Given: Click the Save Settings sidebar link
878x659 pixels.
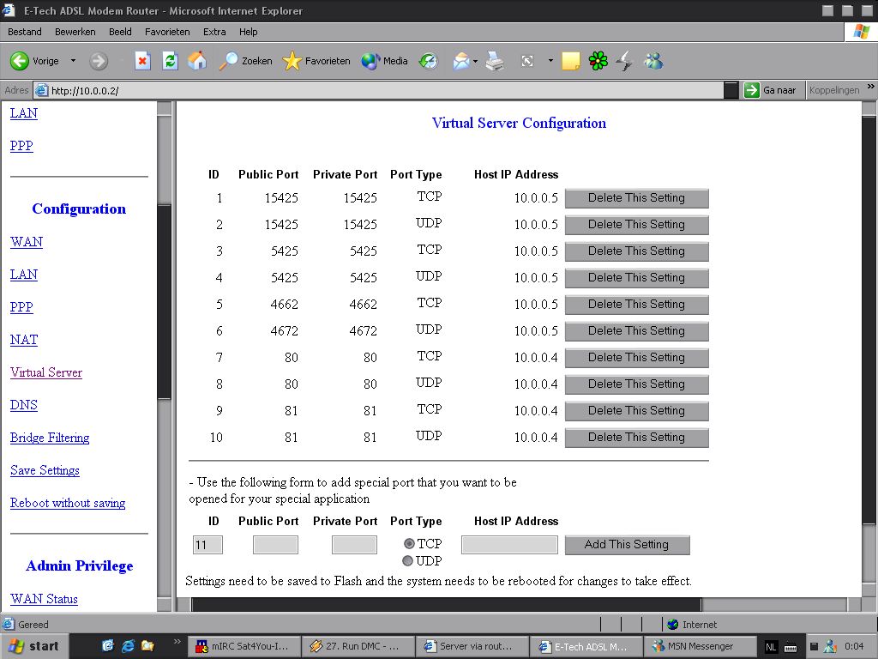Looking at the screenshot, I should (45, 470).
